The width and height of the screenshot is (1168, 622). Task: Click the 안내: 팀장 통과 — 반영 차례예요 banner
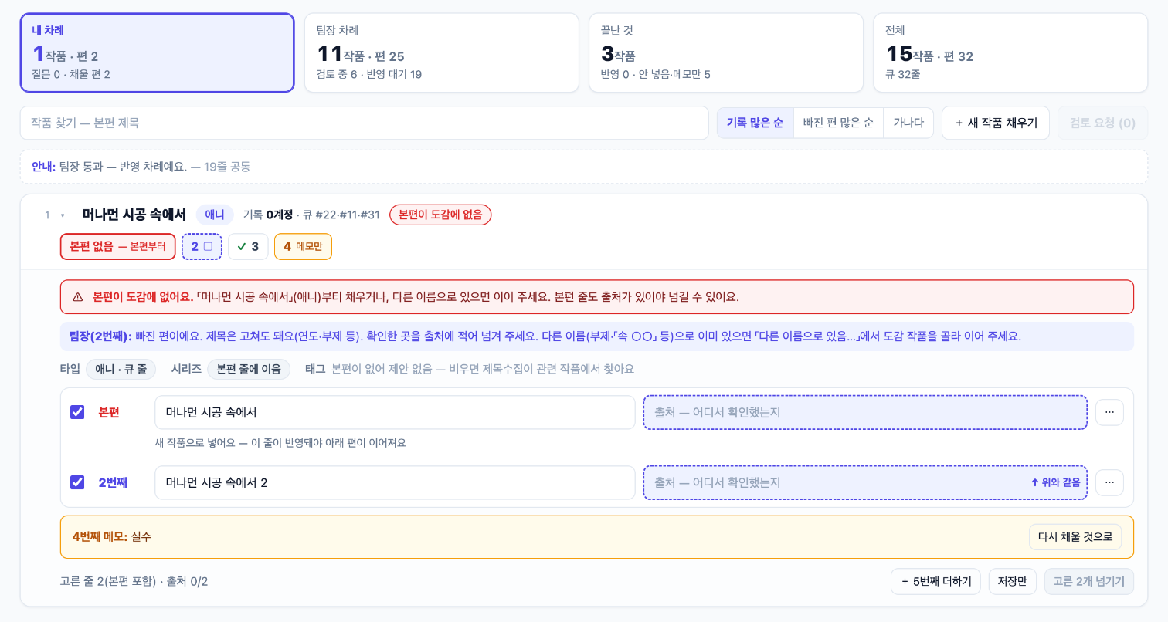(584, 167)
